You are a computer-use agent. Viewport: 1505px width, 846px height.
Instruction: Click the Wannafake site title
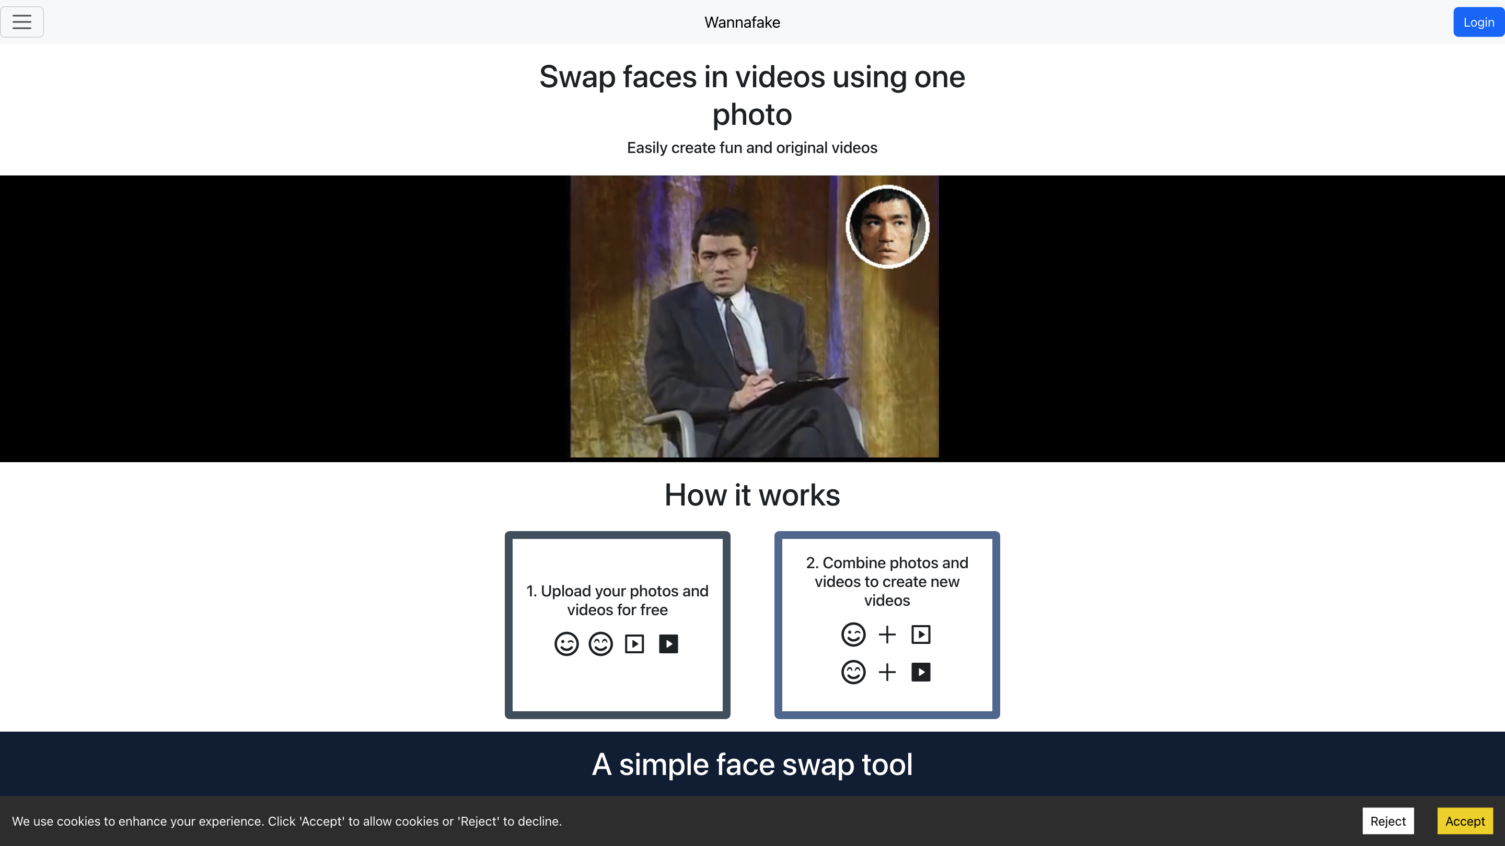coord(742,22)
